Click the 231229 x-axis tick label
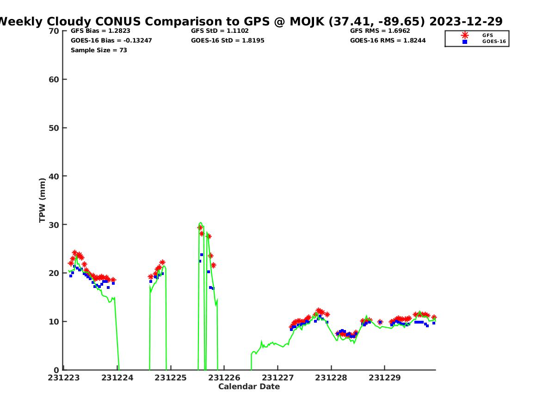Image resolution: width=555 pixels, height=416 pixels. [384, 378]
